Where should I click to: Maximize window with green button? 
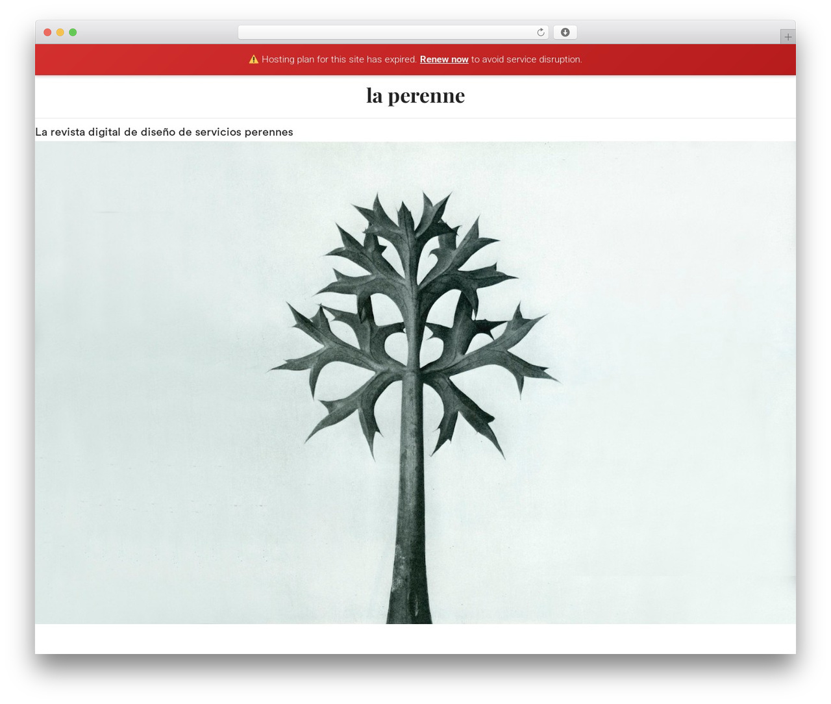(x=73, y=32)
